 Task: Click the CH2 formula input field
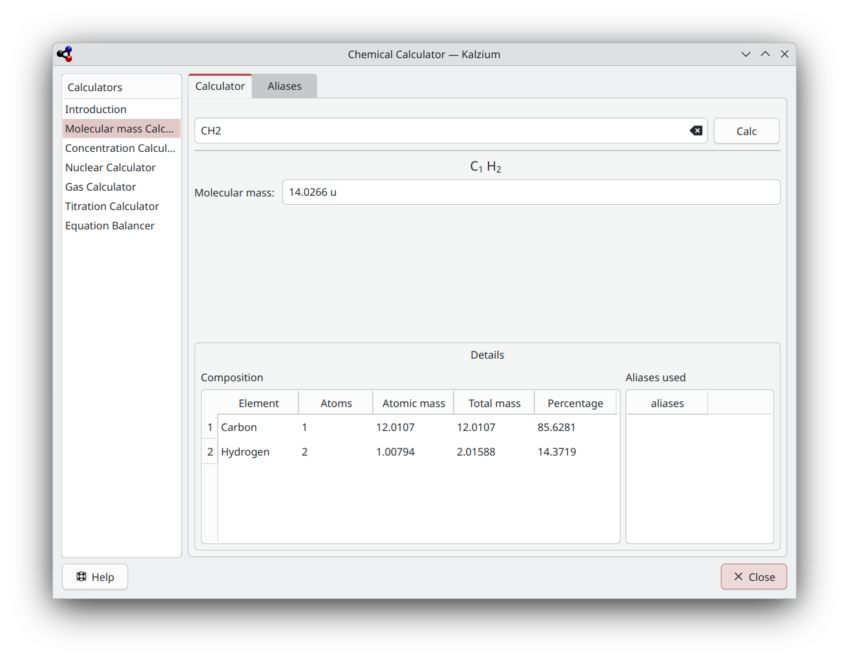point(439,131)
